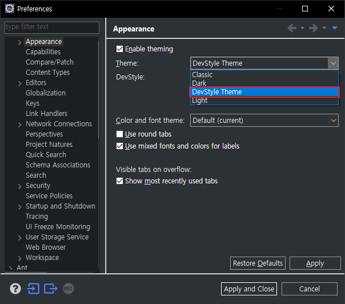Select User Storage Service in the tree
The image size is (345, 304).
click(57, 237)
